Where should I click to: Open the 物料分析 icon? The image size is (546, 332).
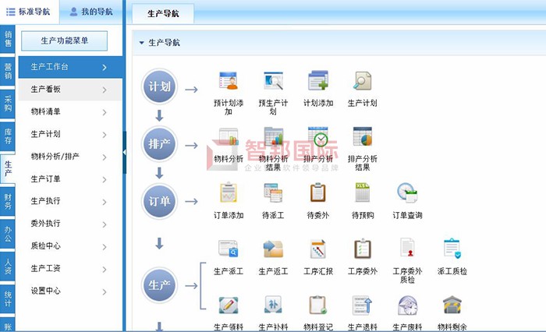tap(229, 136)
